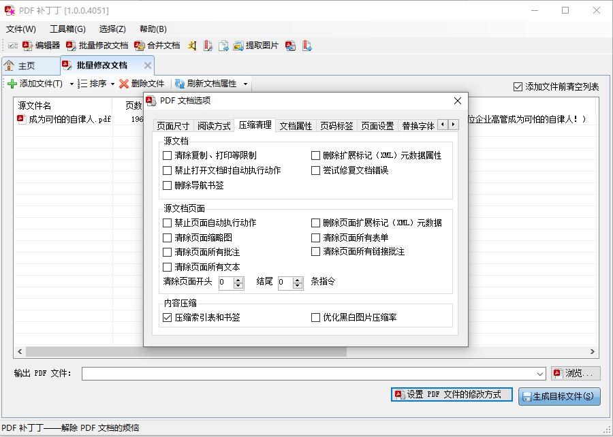Click the 刷新文档属性 refresh properties icon

pyautogui.click(x=208, y=83)
